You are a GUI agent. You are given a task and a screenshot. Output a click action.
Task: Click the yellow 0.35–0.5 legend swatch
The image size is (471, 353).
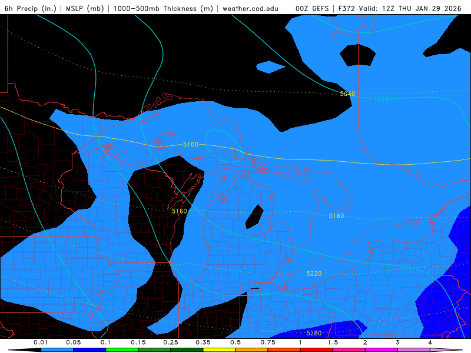pos(219,350)
